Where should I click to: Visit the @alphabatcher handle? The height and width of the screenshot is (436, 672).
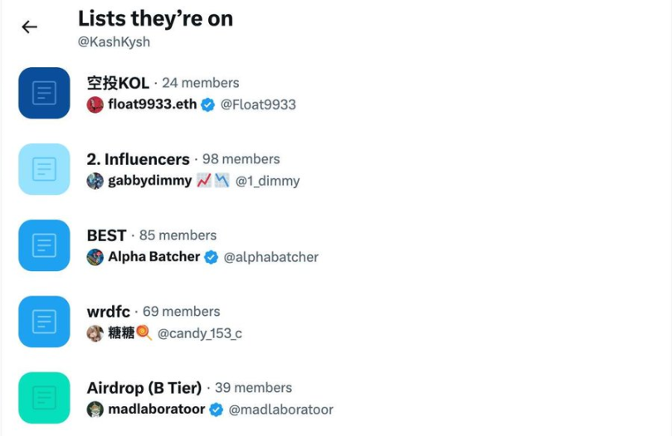[x=270, y=257]
